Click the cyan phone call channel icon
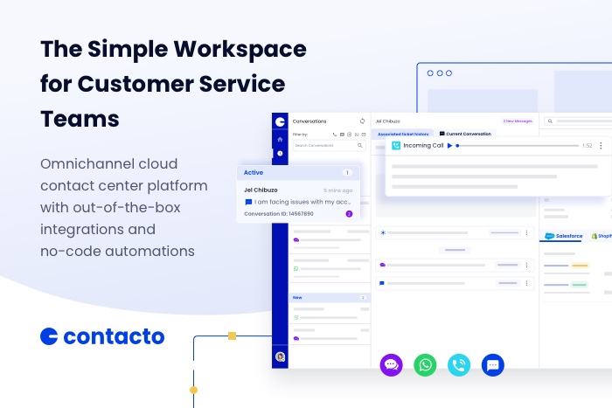 (x=459, y=365)
